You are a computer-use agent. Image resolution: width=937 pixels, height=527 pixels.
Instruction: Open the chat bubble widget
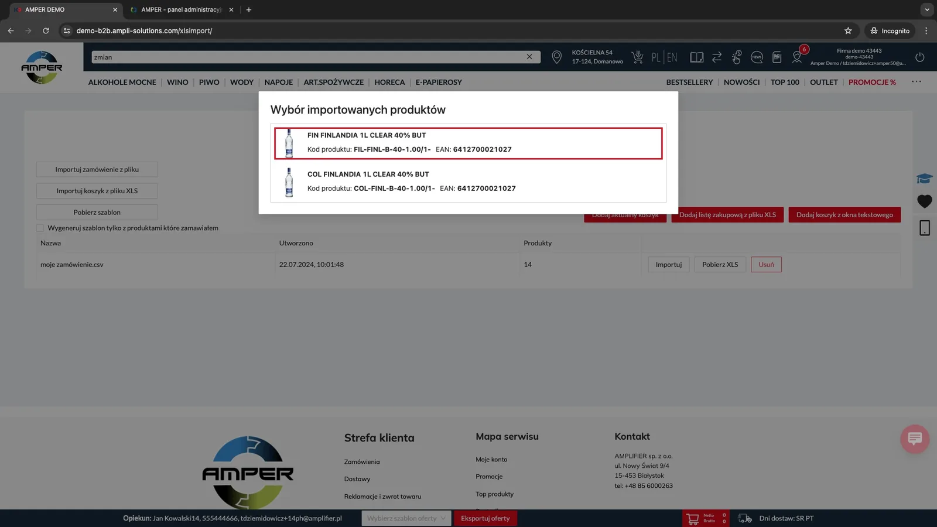[915, 439]
